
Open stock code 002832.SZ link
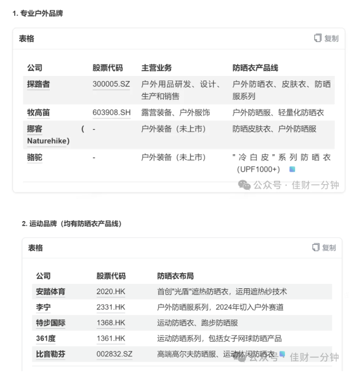pyautogui.click(x=114, y=354)
